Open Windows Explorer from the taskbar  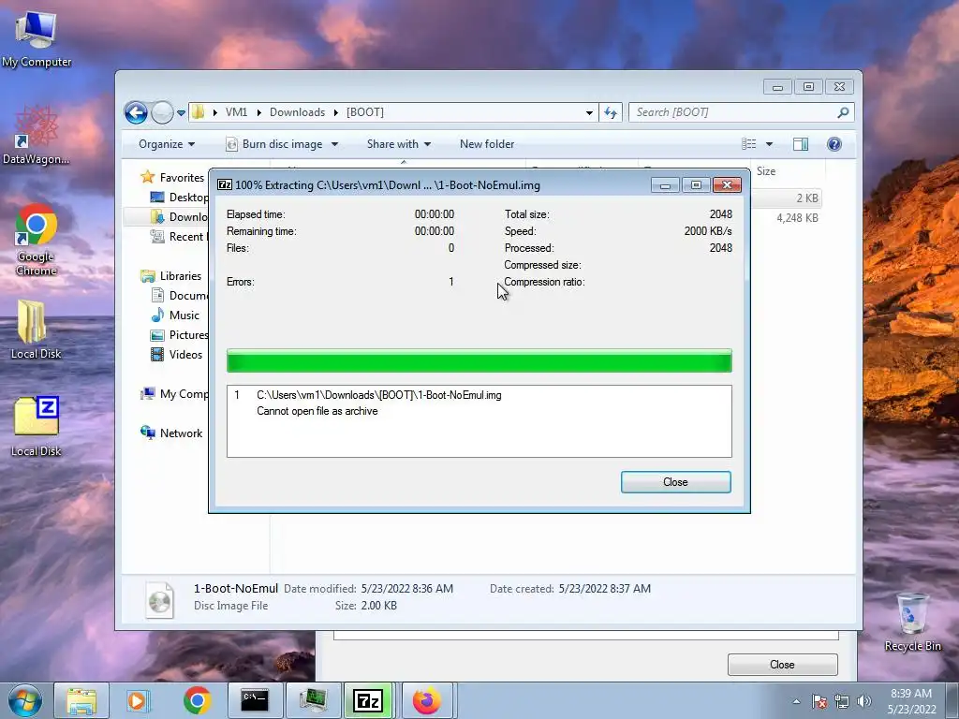(x=81, y=700)
